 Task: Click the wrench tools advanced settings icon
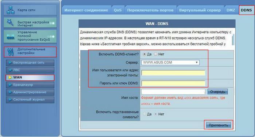[x=11, y=52]
